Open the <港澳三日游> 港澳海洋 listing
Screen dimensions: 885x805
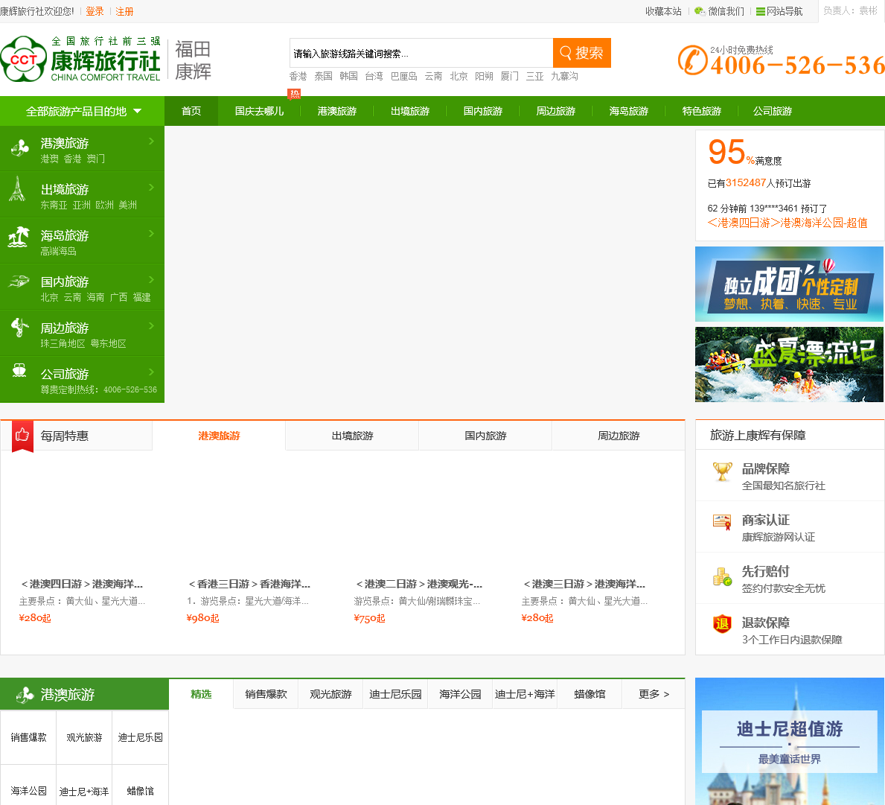tap(584, 584)
